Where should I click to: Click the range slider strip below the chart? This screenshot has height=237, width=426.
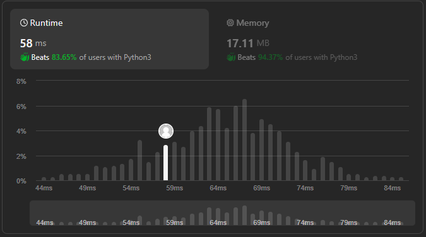[222, 213]
